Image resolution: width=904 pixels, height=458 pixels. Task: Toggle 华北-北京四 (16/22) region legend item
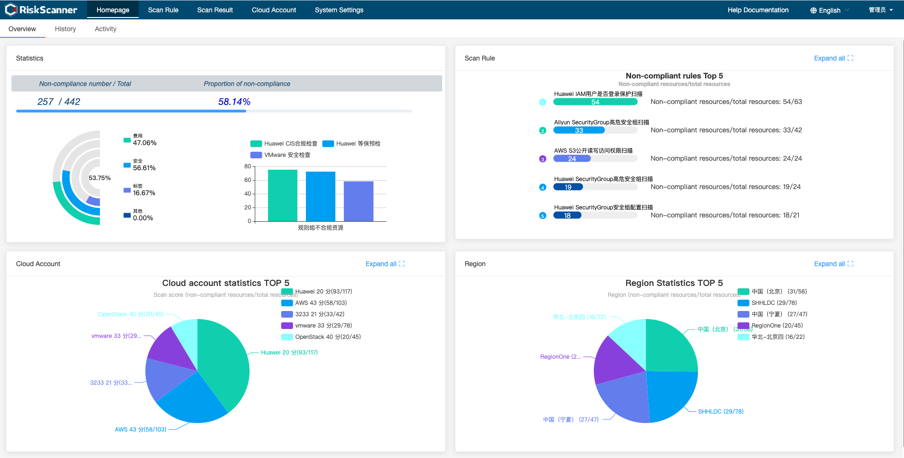tap(771, 337)
